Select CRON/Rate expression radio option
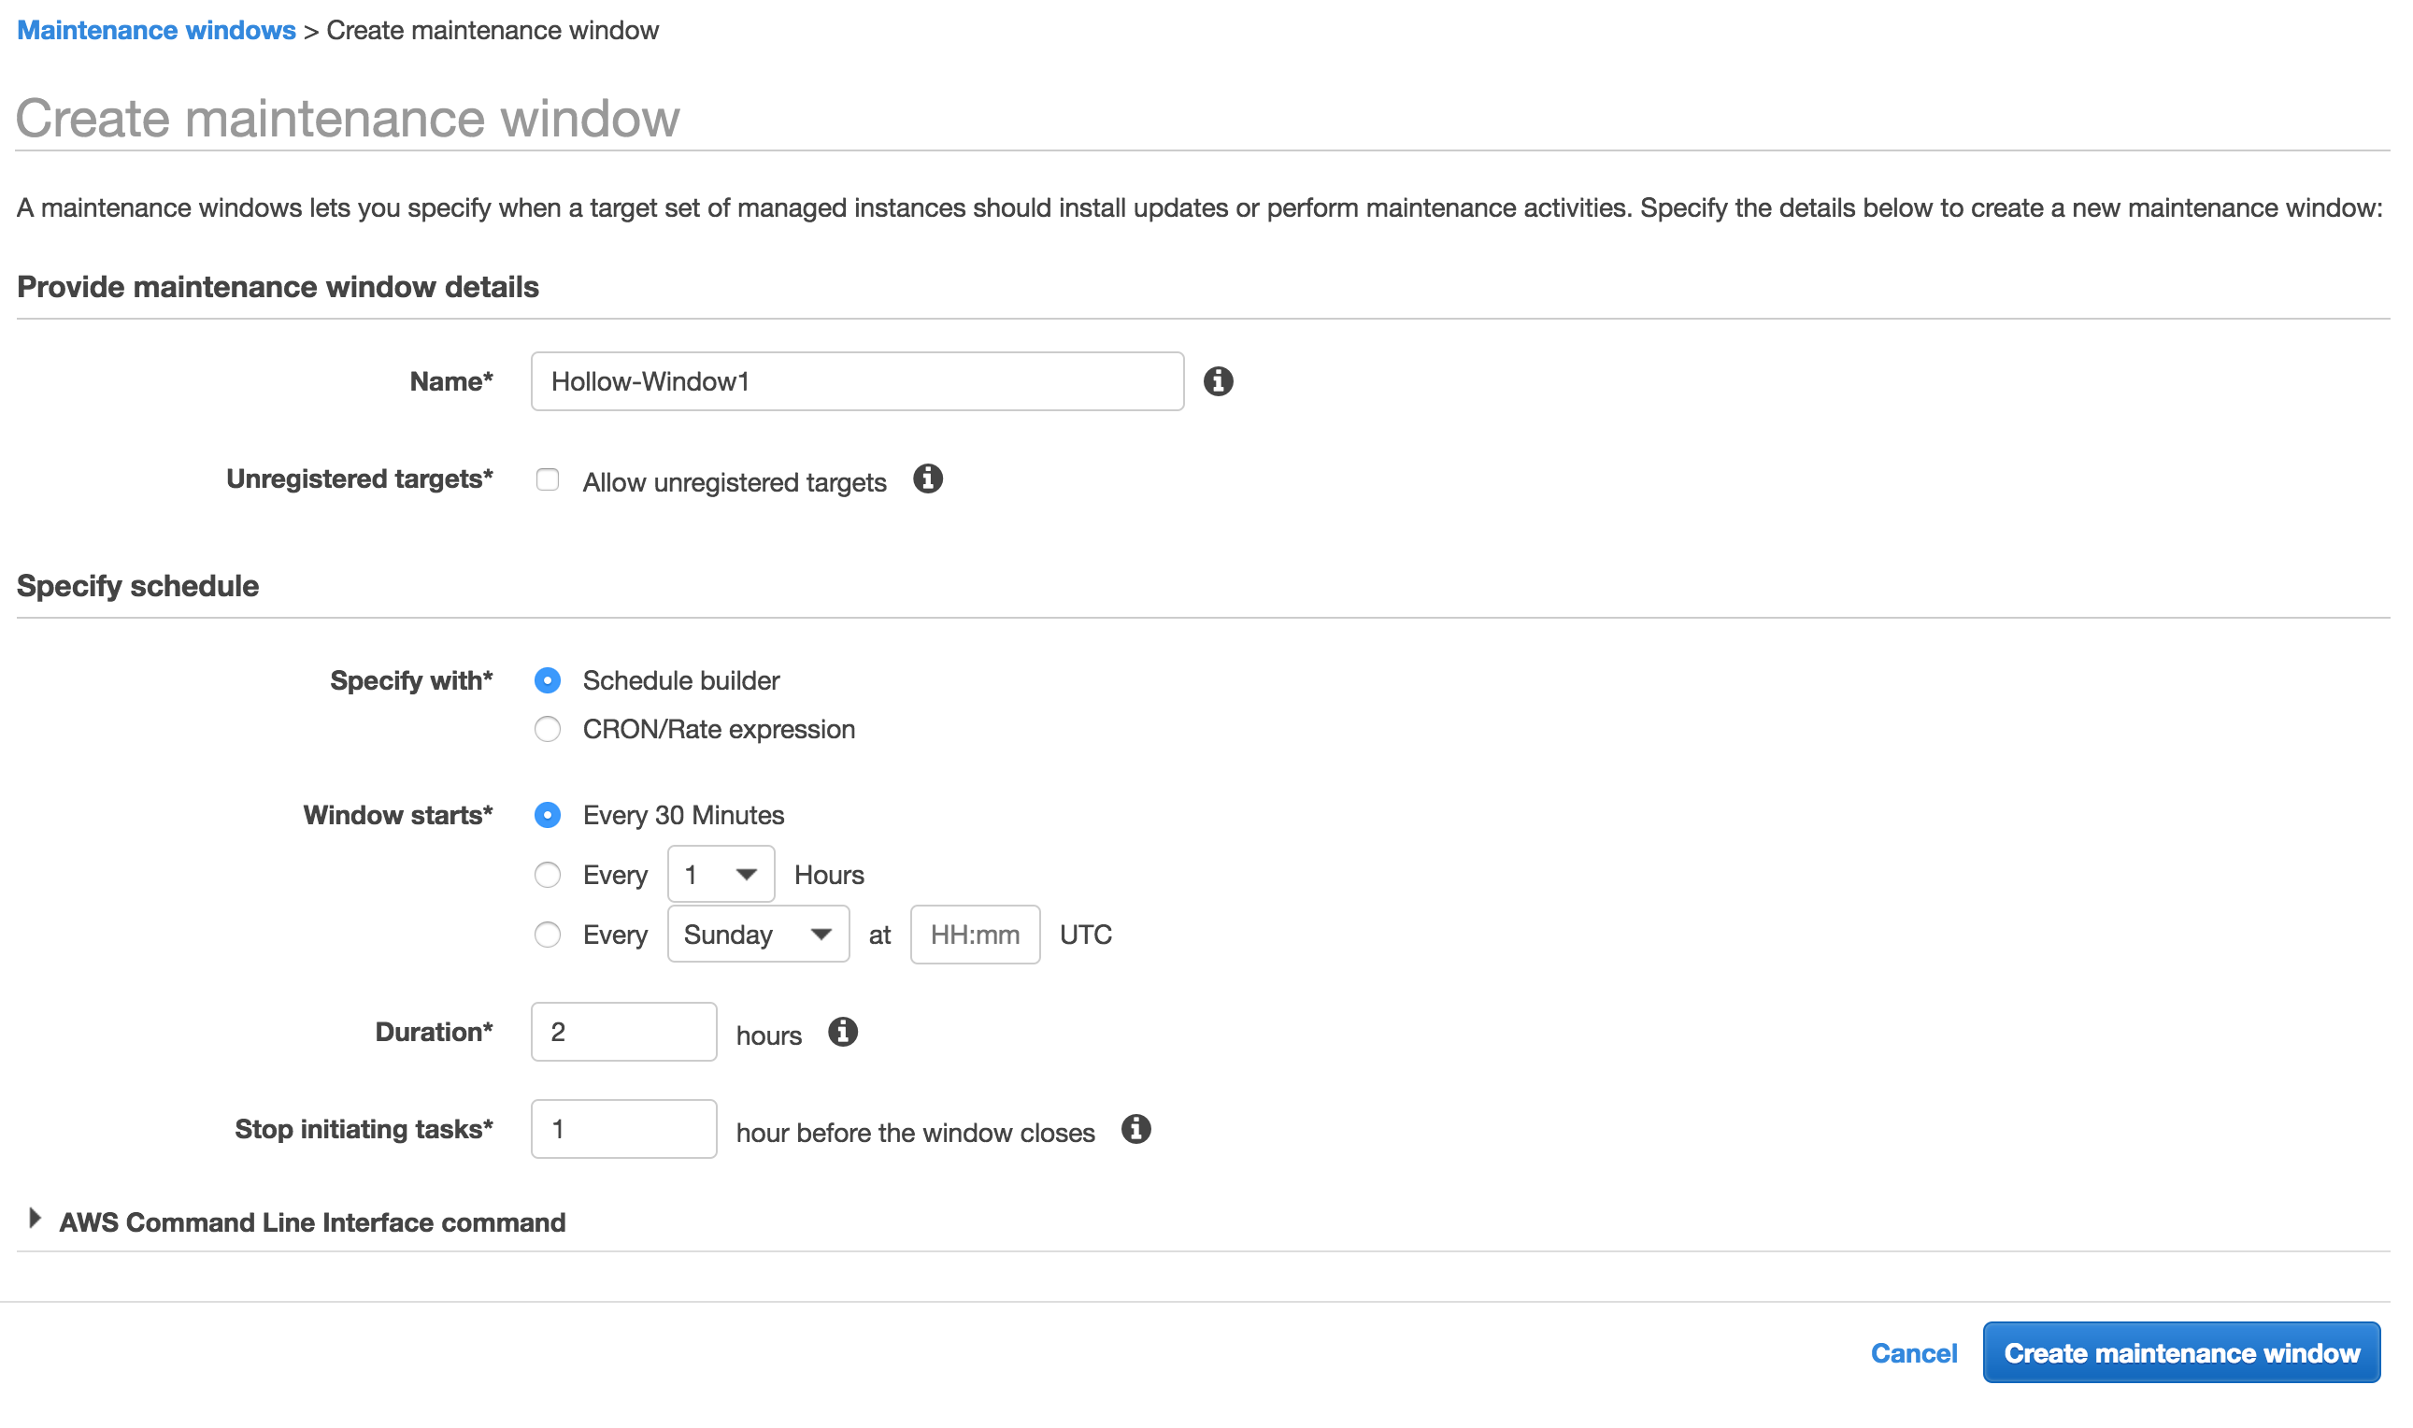Viewport: 2413px width, 1428px height. point(548,729)
